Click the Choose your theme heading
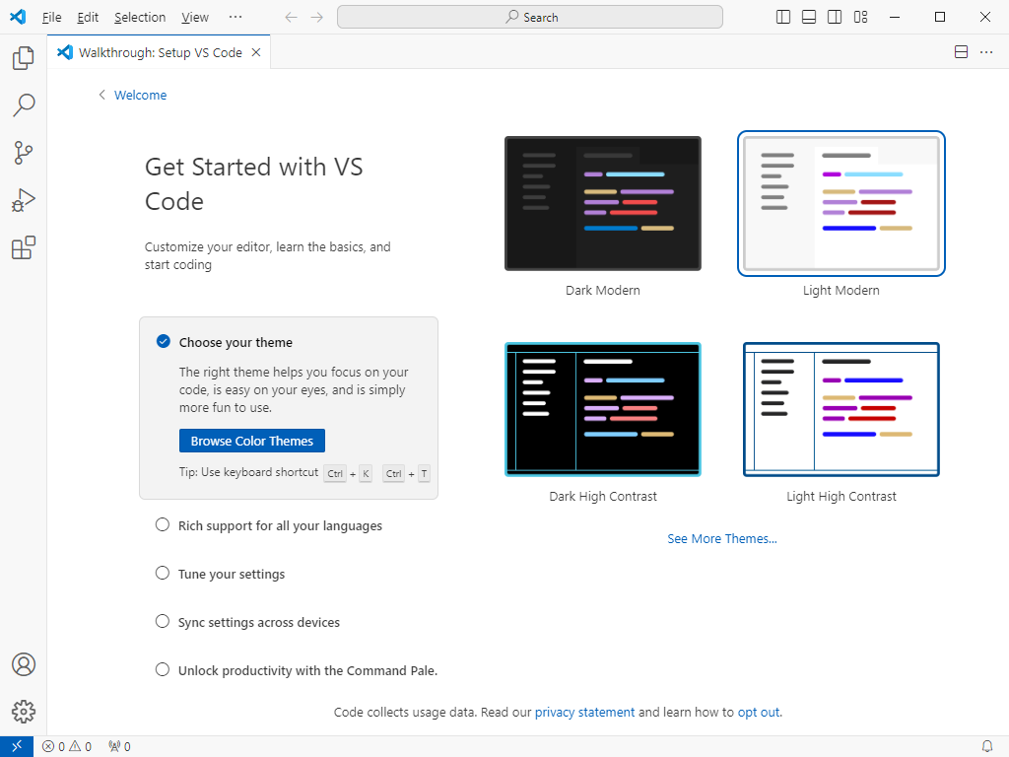 click(235, 342)
